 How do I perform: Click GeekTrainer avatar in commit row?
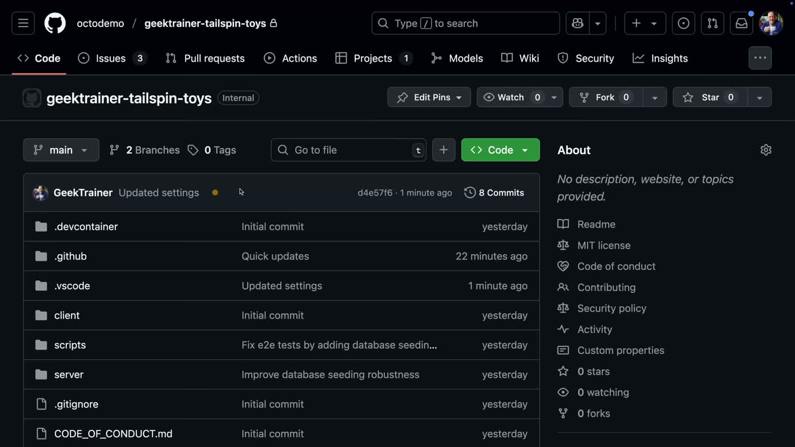click(40, 193)
